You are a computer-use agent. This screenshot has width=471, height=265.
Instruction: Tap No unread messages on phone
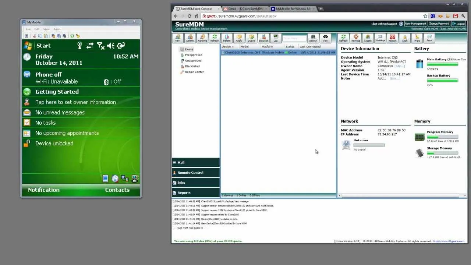pyautogui.click(x=81, y=112)
